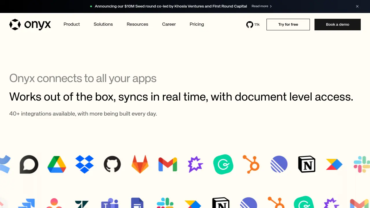Click the Linear logo in the upper row
The image size is (370, 208).
pos(279,164)
